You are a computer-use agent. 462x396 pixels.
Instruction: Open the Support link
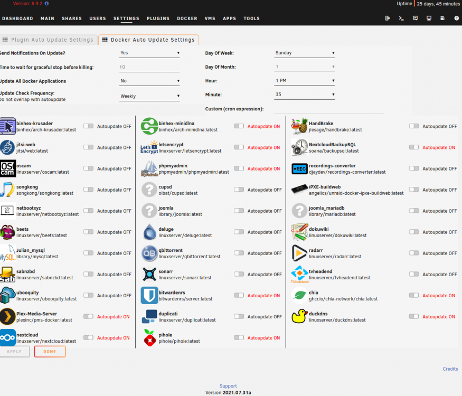point(228,386)
